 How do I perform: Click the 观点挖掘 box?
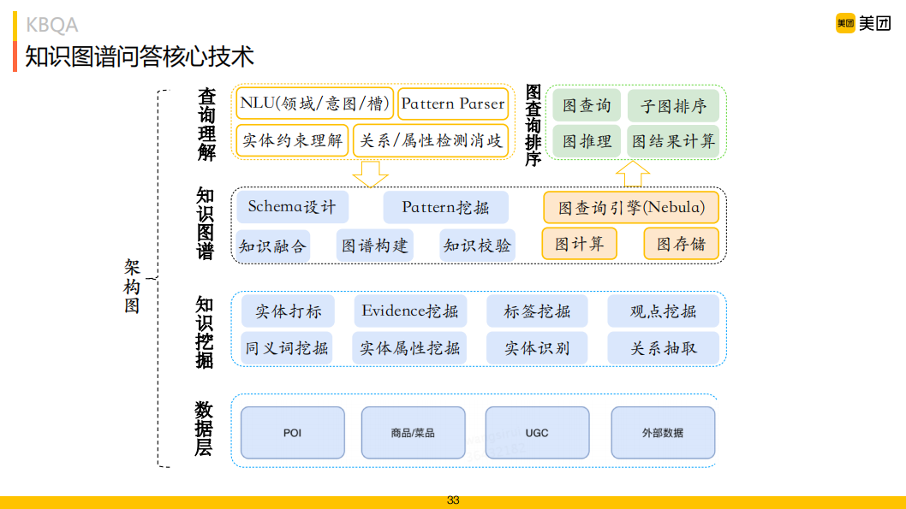pos(664,311)
